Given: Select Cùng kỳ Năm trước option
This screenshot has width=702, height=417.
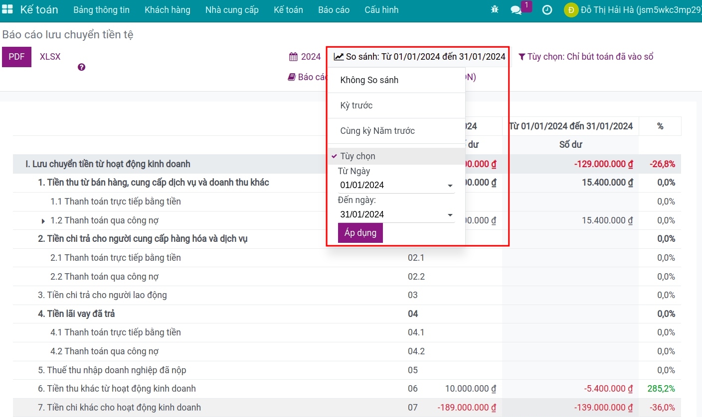Looking at the screenshot, I should 377,131.
